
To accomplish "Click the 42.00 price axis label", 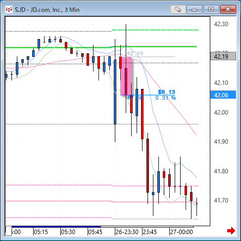I will [221, 113].
